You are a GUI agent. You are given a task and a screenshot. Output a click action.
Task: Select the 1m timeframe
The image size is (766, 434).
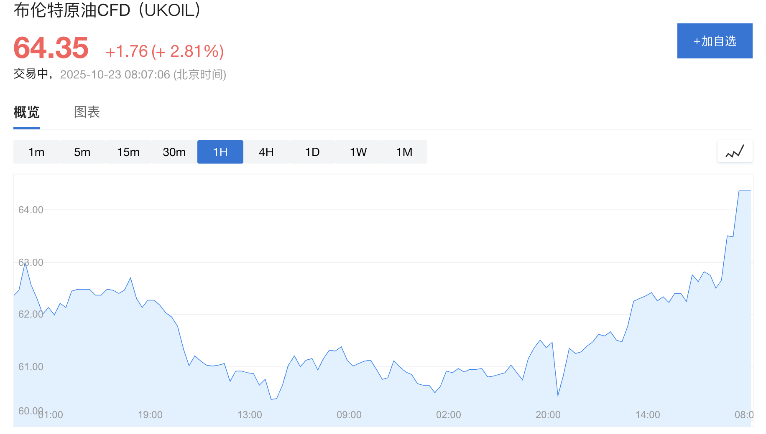(x=36, y=152)
